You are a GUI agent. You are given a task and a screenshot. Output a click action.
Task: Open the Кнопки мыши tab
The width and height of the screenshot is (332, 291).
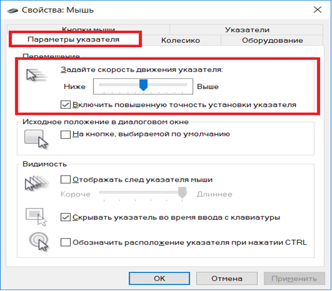(x=89, y=28)
